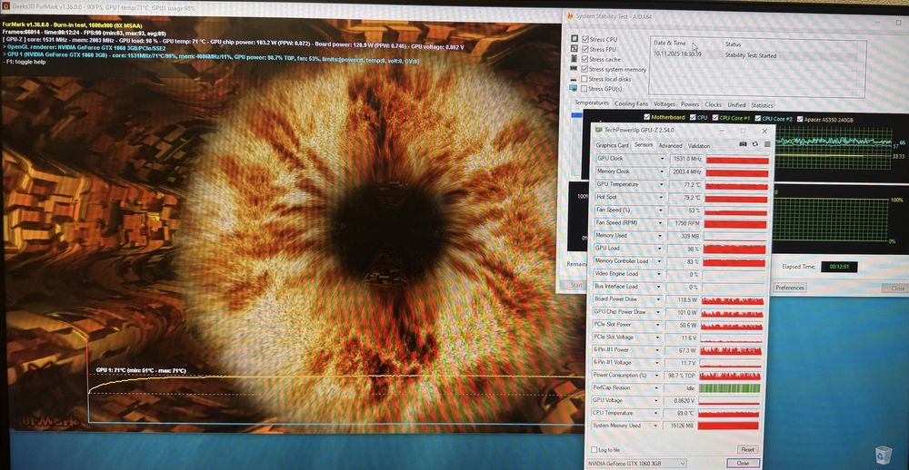Open GPU Load sensor dropdown arrow
This screenshot has height=470, width=909.
tap(660, 249)
